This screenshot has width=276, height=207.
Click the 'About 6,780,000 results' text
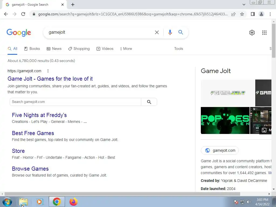pos(41,61)
